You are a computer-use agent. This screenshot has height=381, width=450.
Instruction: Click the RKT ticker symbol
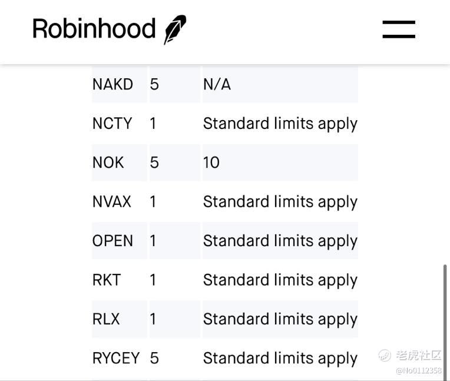click(107, 280)
